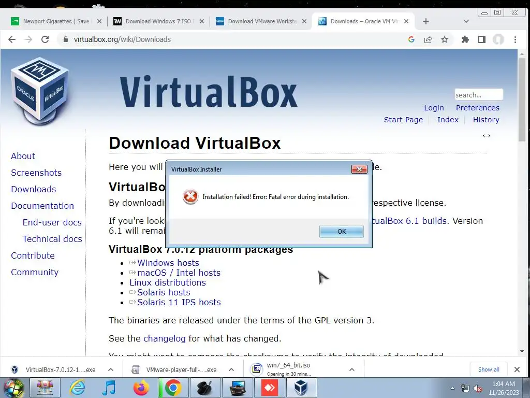Click the Solaris hosts link
Screen dimensions: 530x398
(x=164, y=292)
